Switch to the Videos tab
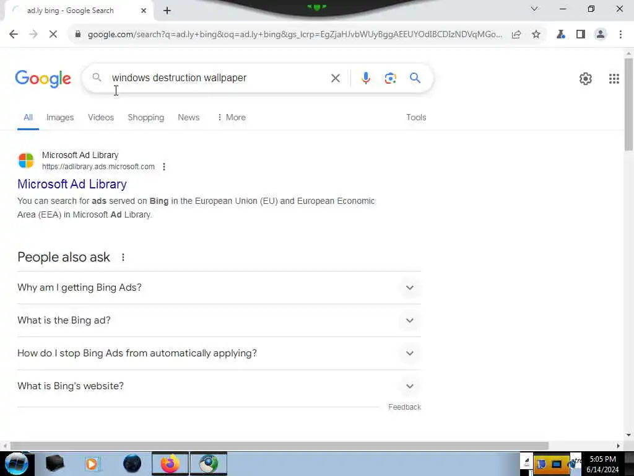 [101, 117]
